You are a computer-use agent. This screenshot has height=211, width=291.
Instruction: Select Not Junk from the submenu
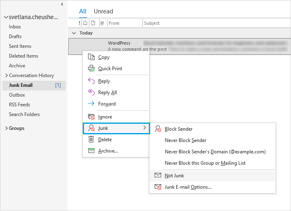[x=174, y=176]
